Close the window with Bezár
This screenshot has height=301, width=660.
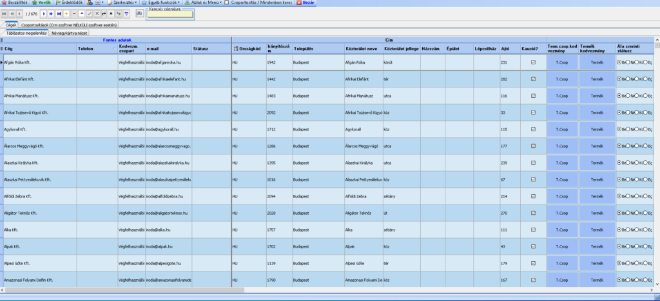pos(306,3)
